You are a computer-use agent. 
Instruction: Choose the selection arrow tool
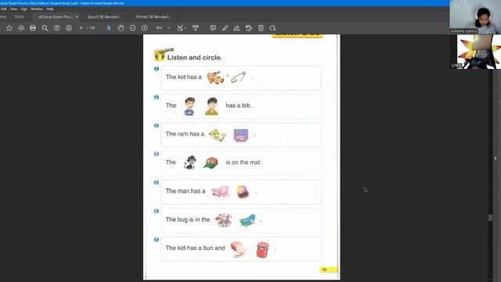click(x=109, y=28)
